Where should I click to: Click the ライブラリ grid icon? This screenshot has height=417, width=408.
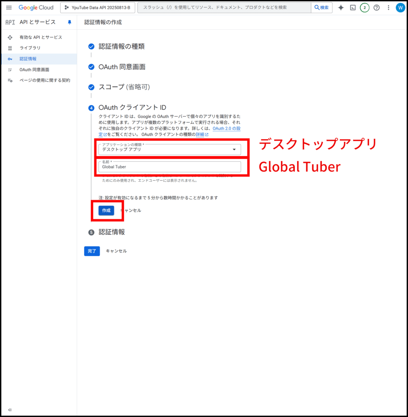coord(10,48)
